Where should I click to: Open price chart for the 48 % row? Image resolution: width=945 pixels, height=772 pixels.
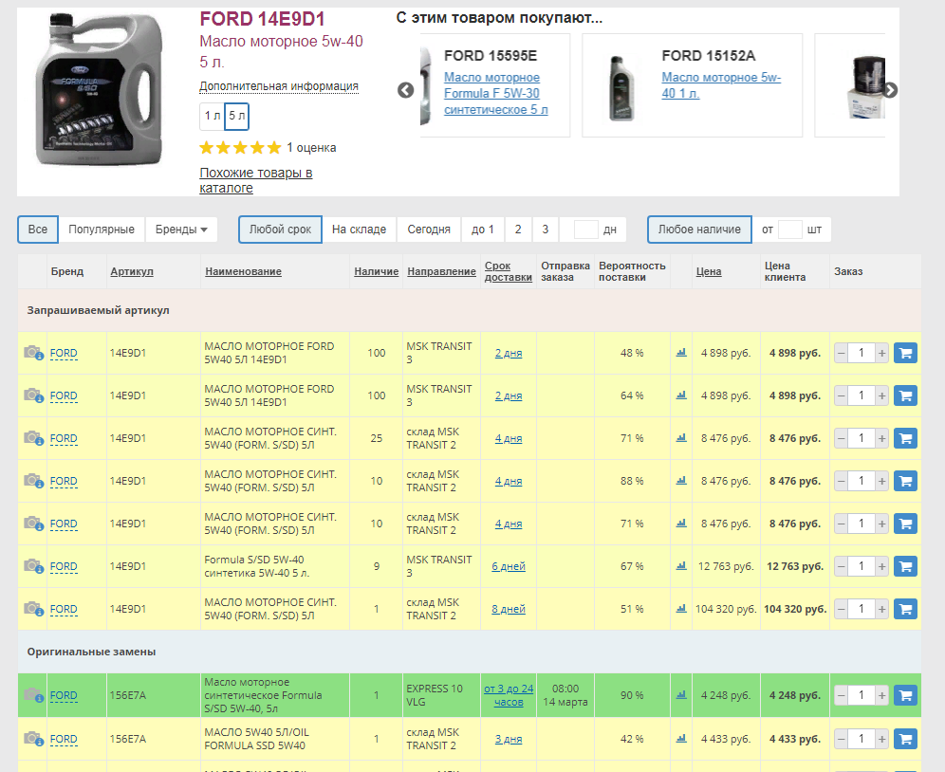[x=681, y=353]
